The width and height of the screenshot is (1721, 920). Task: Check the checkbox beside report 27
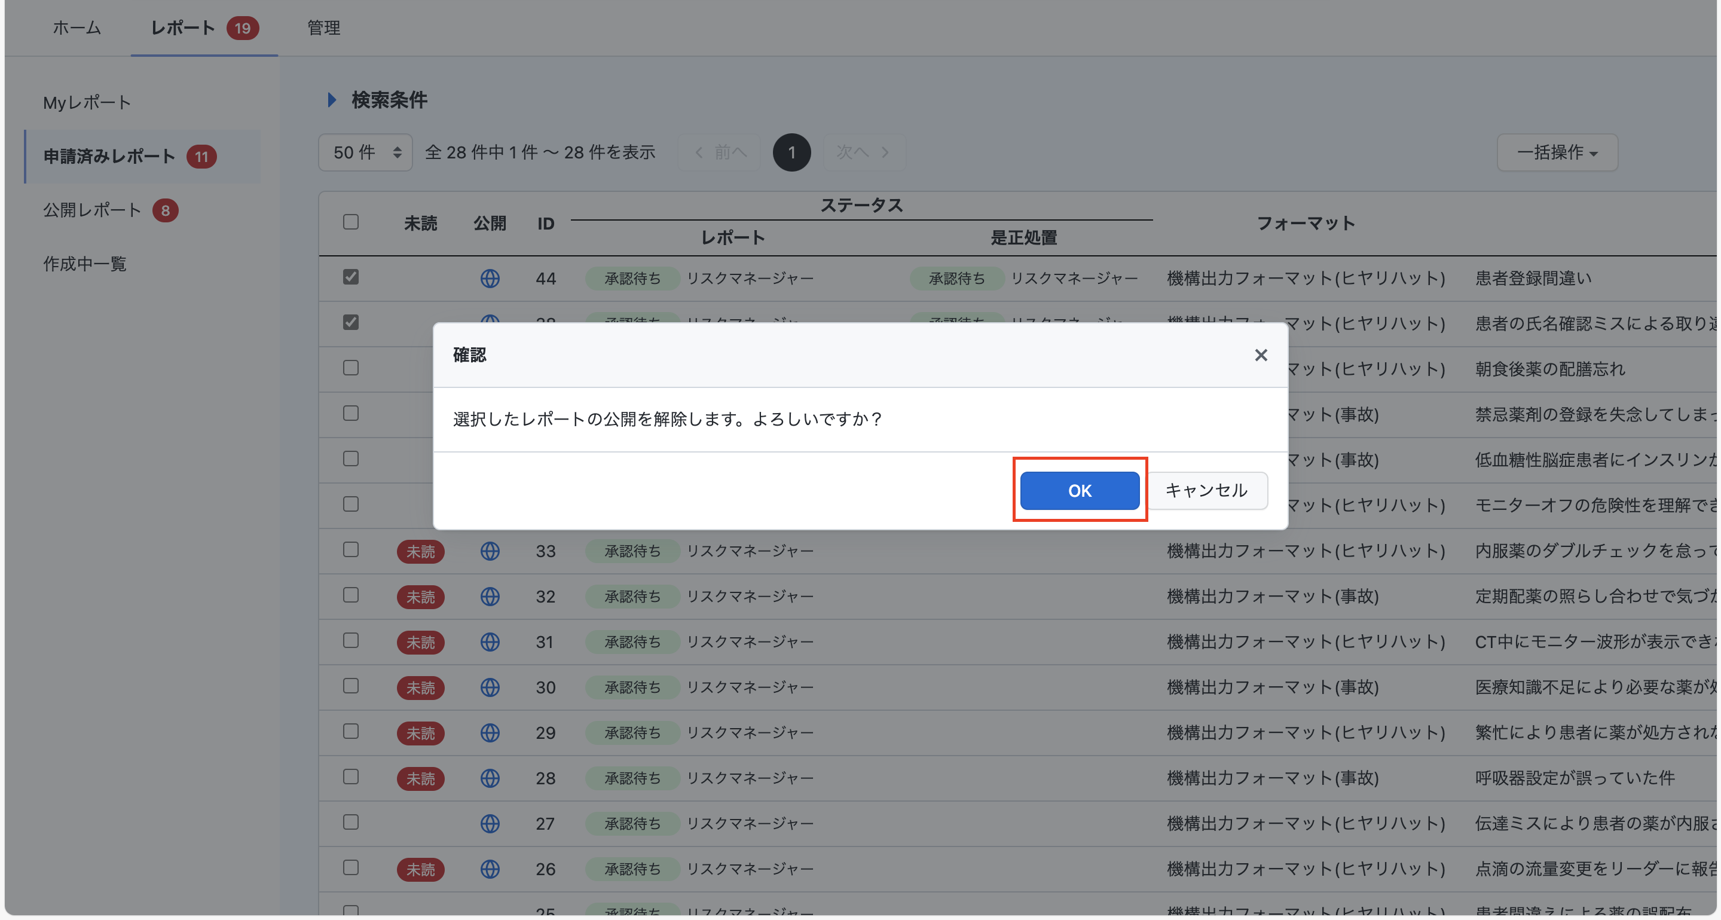[351, 823]
